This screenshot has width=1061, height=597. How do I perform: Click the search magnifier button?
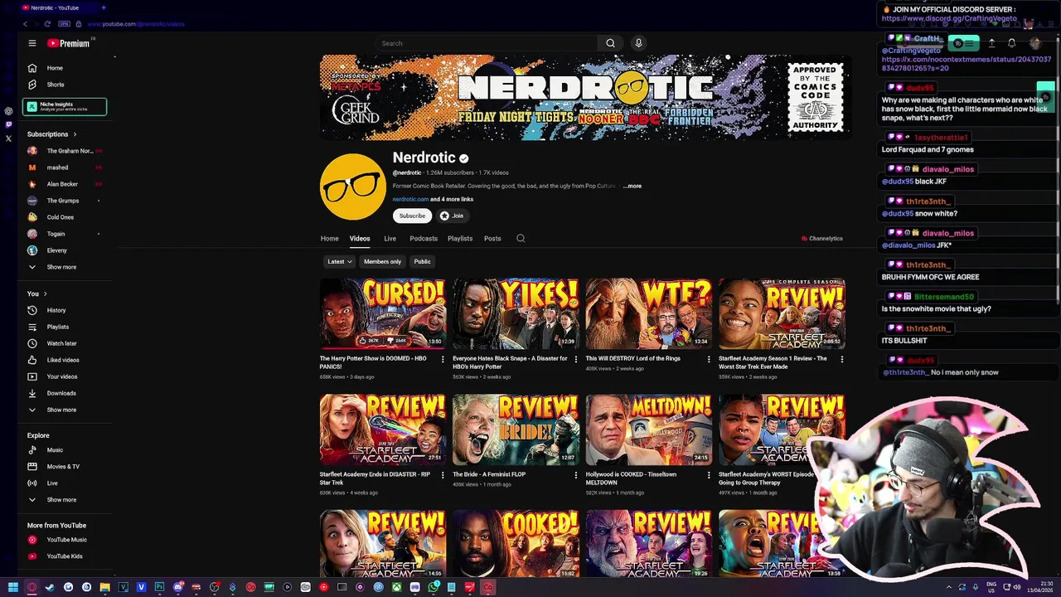click(x=610, y=43)
